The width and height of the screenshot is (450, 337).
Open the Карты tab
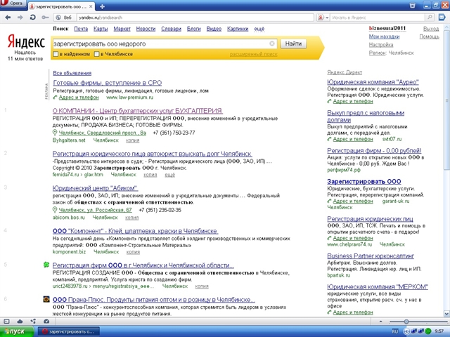click(x=101, y=29)
